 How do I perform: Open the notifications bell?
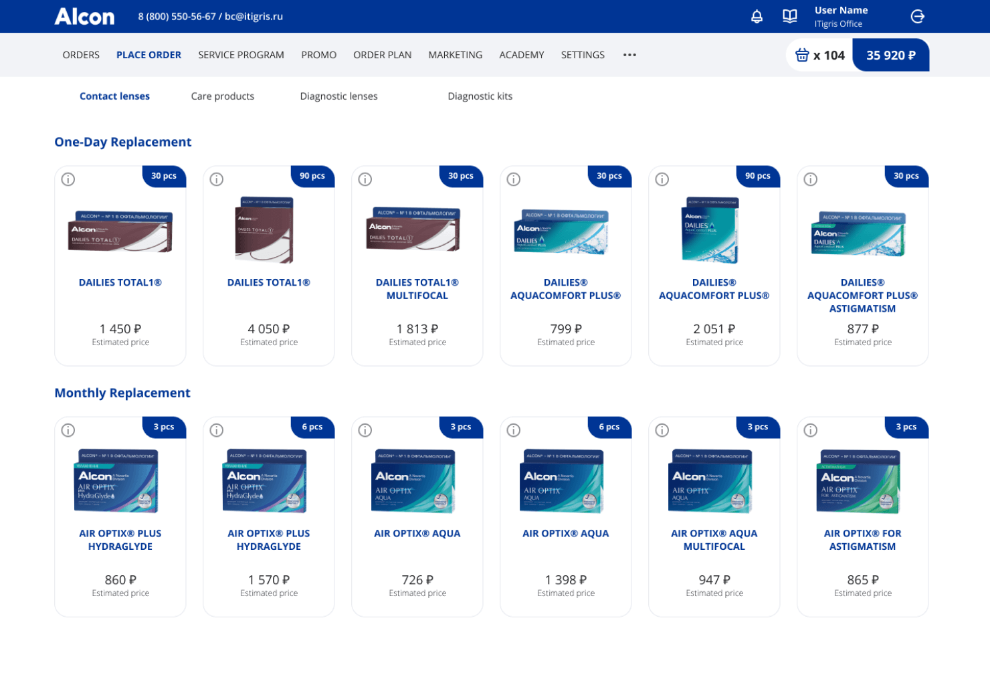pos(757,16)
